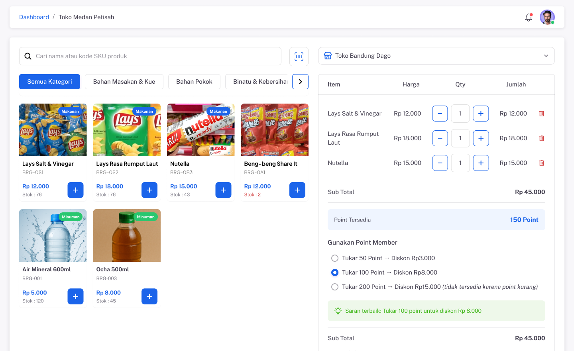Image resolution: width=574 pixels, height=351 pixels.
Task: Open the notification bell
Action: 529,17
